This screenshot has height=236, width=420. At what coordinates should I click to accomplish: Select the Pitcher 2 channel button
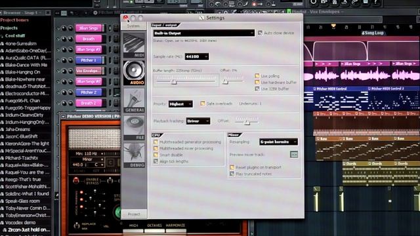89,92
